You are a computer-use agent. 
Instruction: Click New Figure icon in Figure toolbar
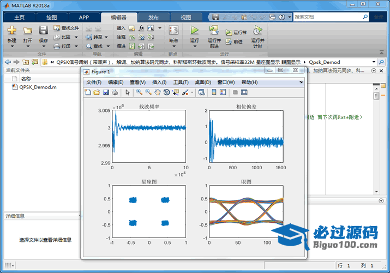coord(88,92)
